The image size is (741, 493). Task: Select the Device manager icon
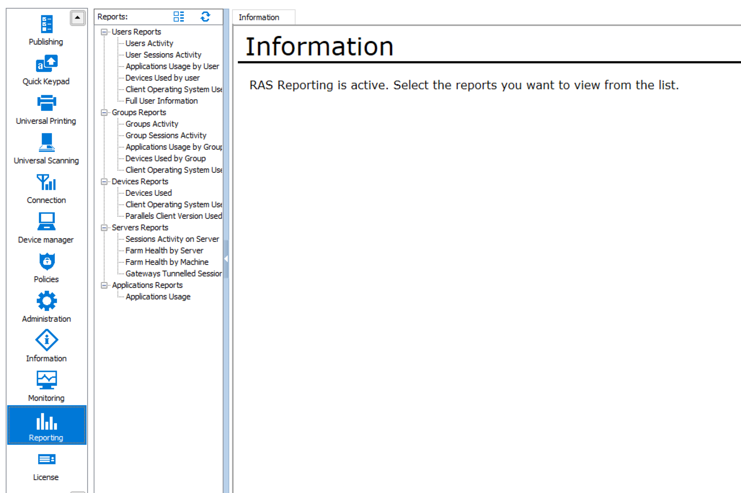click(x=46, y=222)
